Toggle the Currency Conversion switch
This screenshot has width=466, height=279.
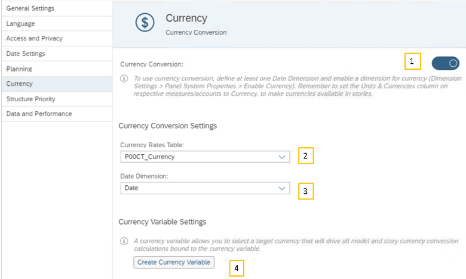pyautogui.click(x=445, y=63)
